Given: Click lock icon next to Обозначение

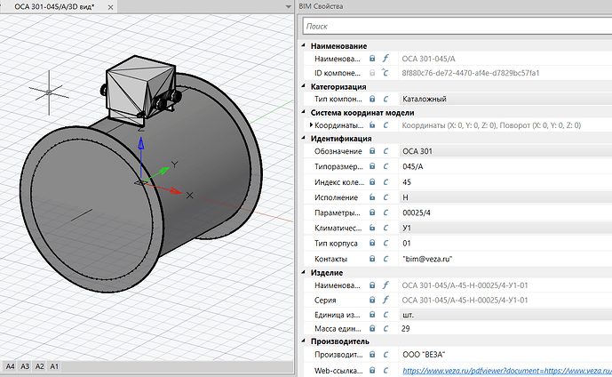Looking at the screenshot, I should (x=372, y=151).
